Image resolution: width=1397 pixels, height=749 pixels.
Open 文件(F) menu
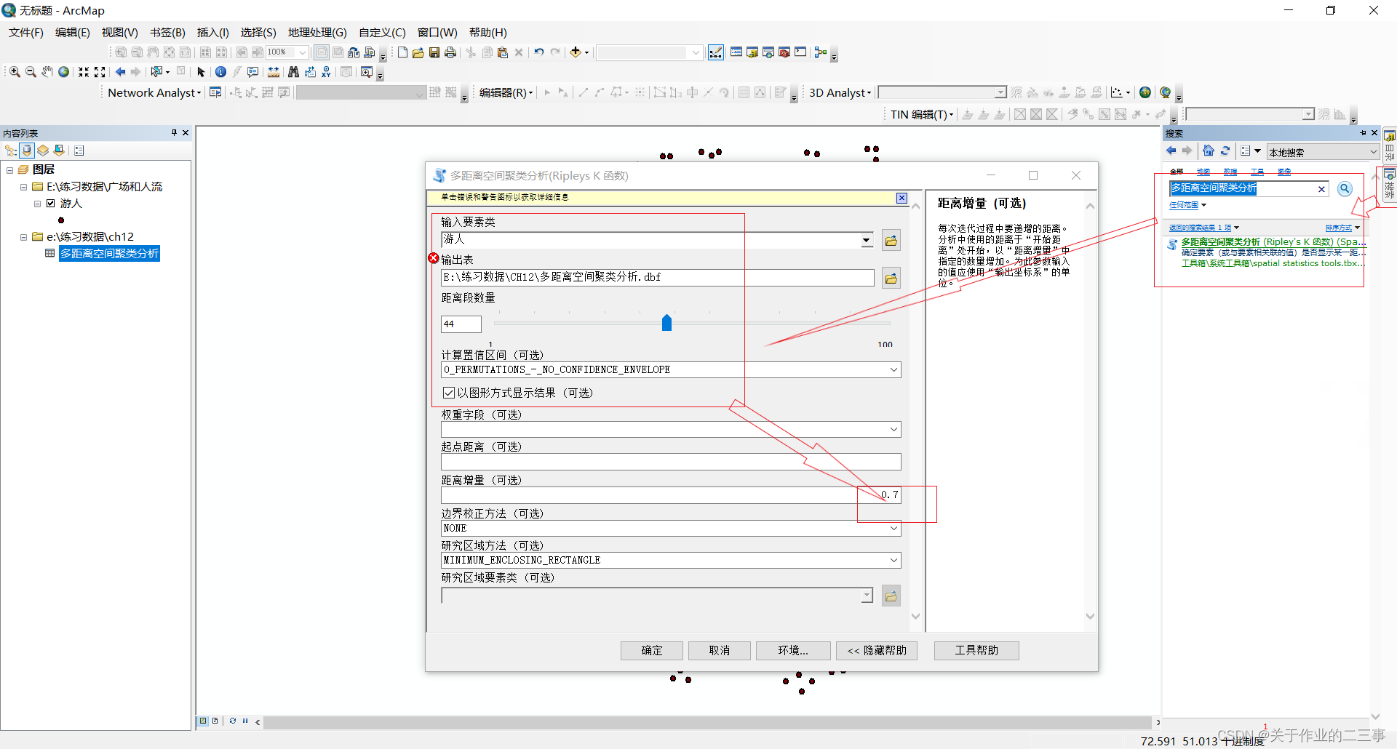tap(26, 33)
